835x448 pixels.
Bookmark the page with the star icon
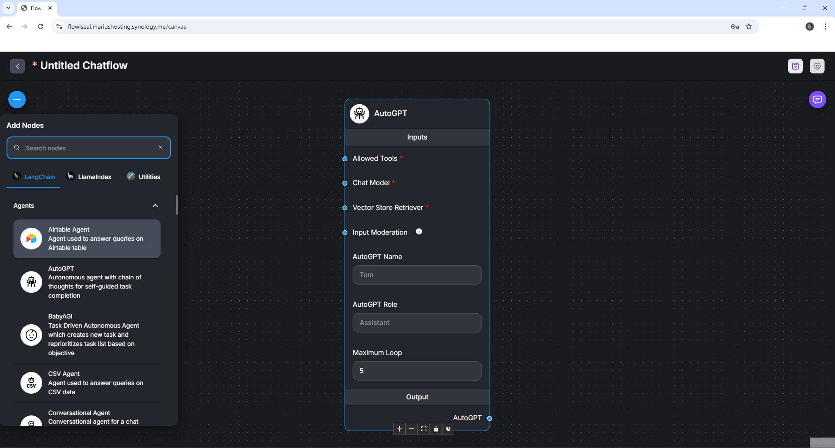749,27
